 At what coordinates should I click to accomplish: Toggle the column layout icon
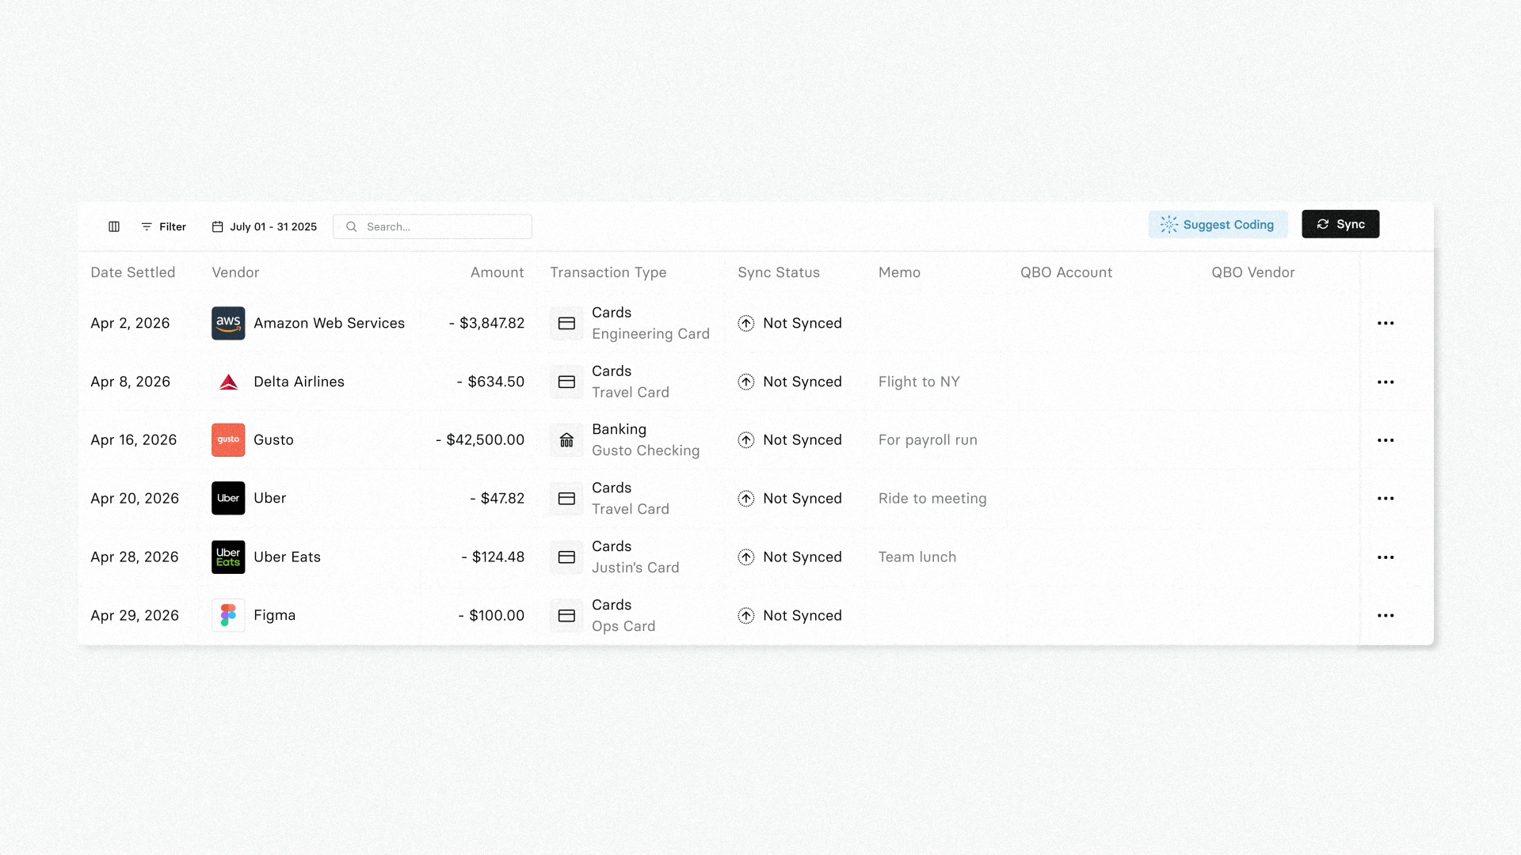tap(114, 226)
